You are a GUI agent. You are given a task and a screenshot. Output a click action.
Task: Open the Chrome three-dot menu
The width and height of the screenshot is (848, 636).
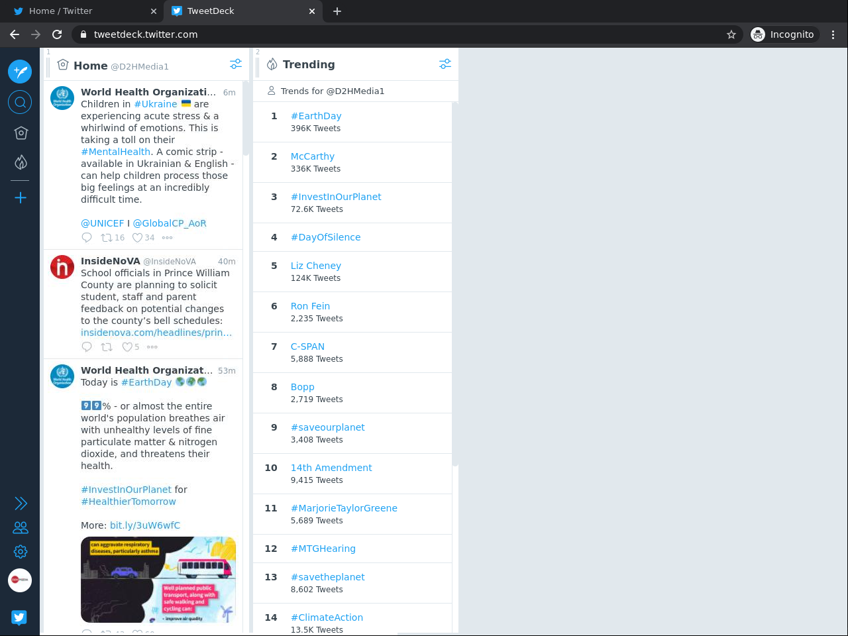pyautogui.click(x=833, y=34)
